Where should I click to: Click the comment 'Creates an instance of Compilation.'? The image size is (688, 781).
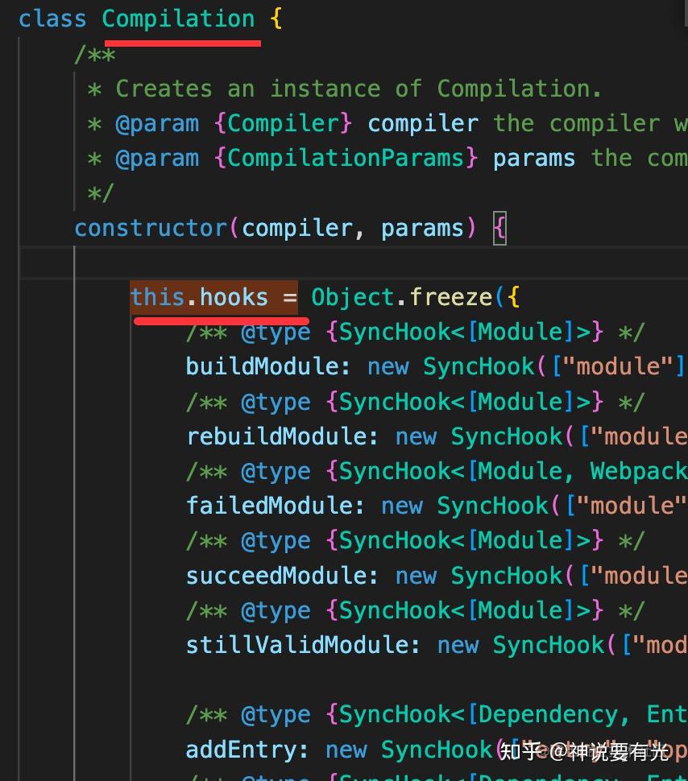tap(358, 89)
